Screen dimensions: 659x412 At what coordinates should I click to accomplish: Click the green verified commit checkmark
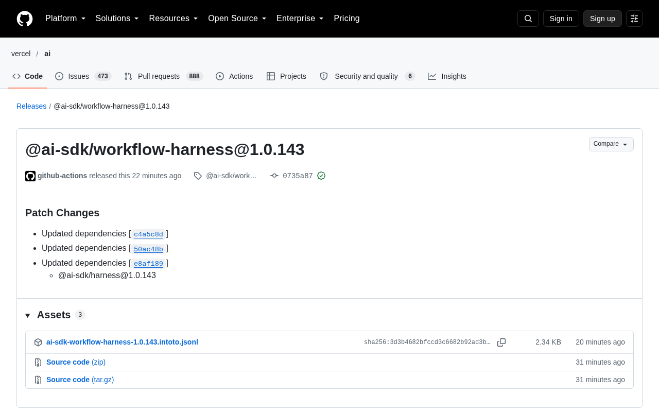pyautogui.click(x=321, y=176)
